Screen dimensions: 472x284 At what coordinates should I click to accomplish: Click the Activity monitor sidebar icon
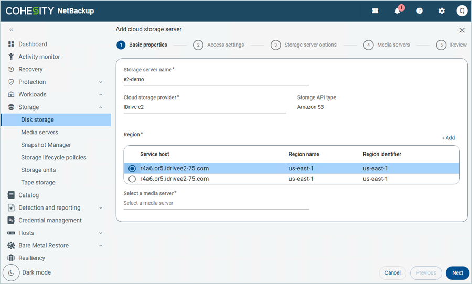pos(11,57)
